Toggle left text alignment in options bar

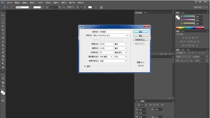pos(78,7)
